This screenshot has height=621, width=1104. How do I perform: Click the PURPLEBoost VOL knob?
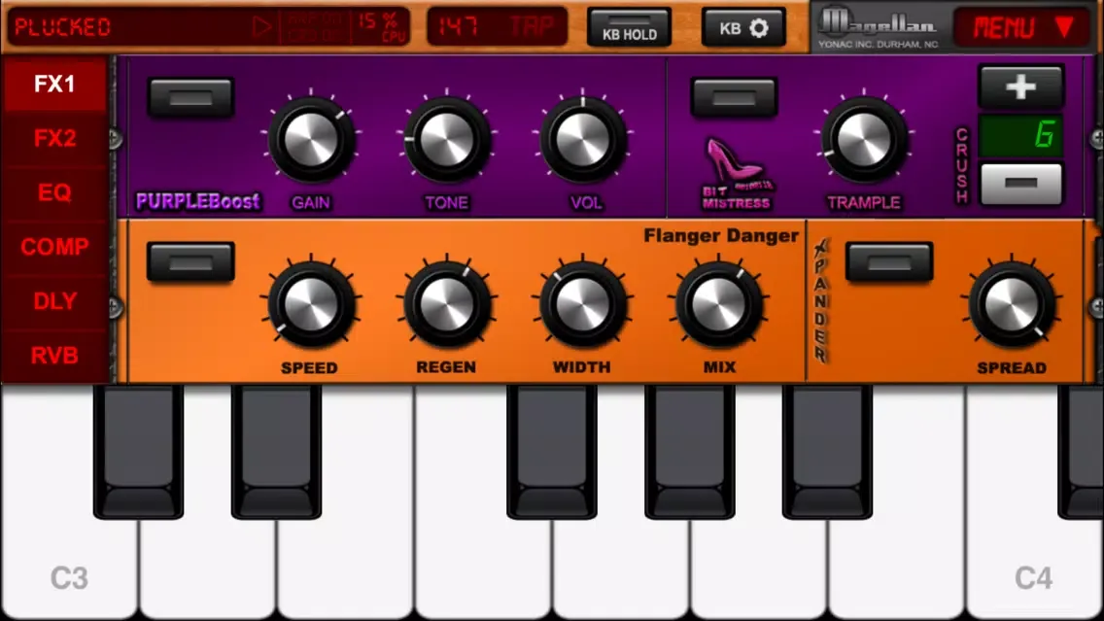point(583,139)
